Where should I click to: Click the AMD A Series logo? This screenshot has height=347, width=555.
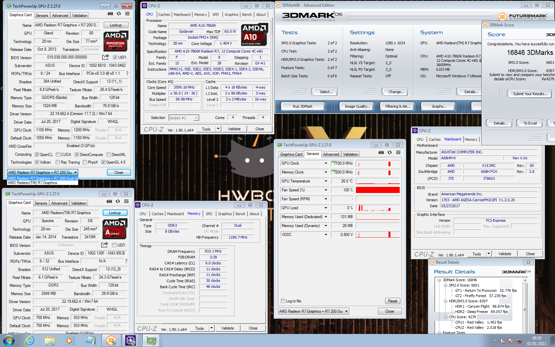pyautogui.click(x=115, y=228)
